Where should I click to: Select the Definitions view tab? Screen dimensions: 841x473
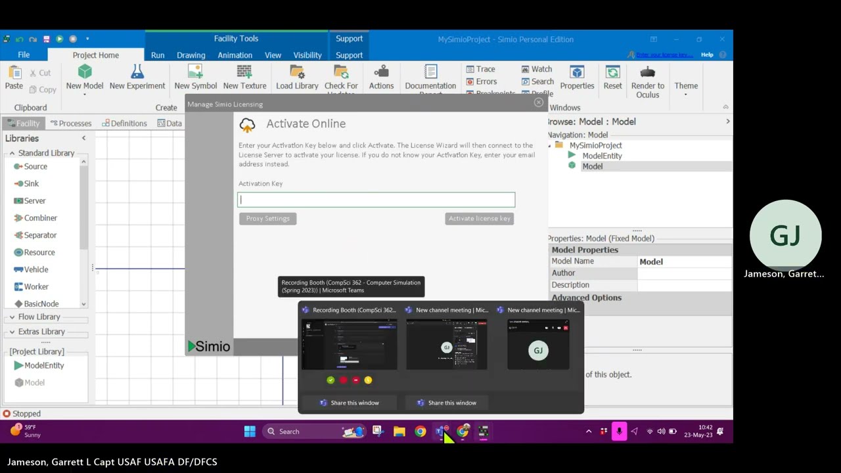[x=124, y=124]
